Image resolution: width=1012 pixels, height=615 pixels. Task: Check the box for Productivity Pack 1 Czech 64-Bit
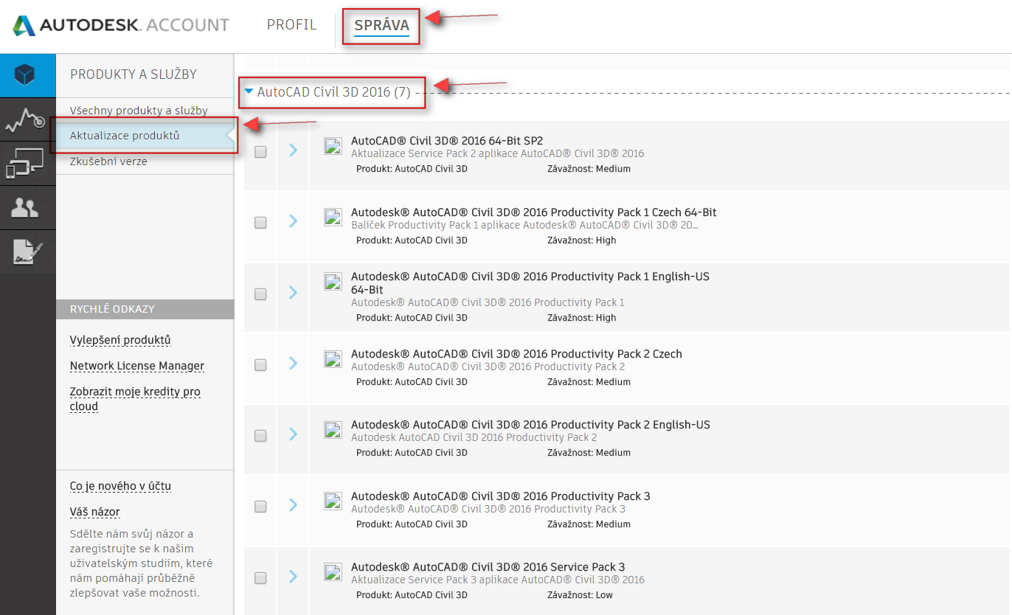(x=260, y=223)
